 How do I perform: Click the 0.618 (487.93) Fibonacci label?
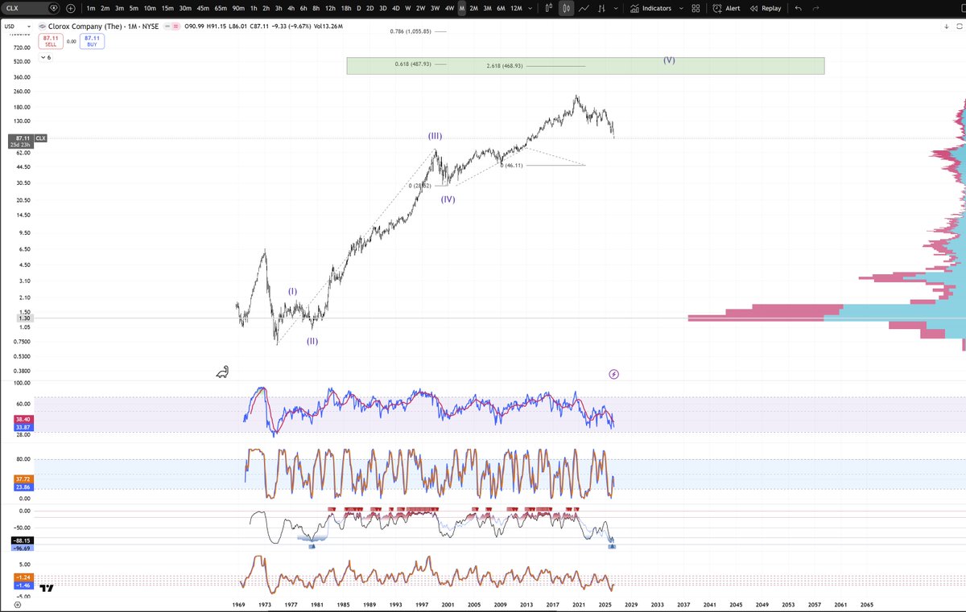click(x=413, y=64)
